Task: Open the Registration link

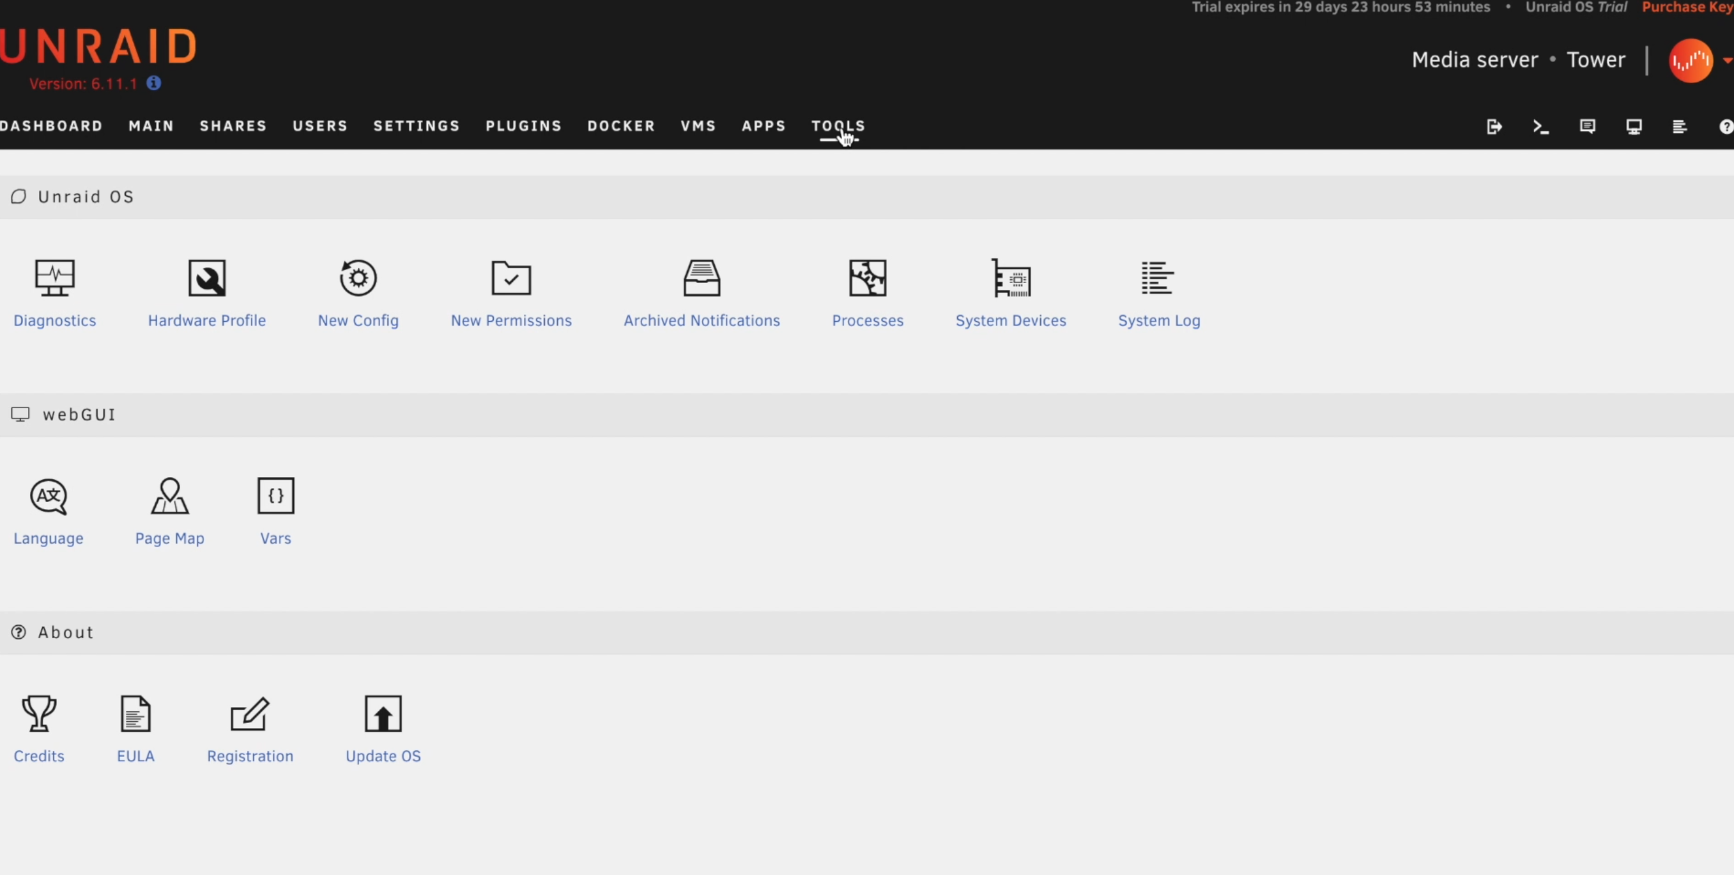Action: coord(250,756)
